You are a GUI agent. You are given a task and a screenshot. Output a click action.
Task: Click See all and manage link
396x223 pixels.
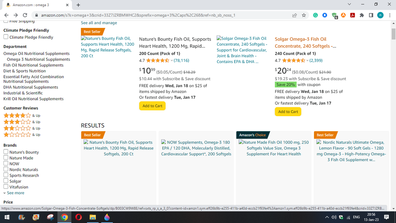99,23
